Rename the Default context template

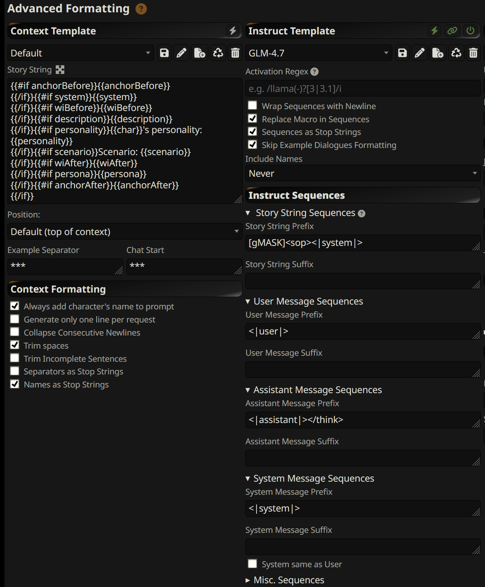[x=182, y=53]
